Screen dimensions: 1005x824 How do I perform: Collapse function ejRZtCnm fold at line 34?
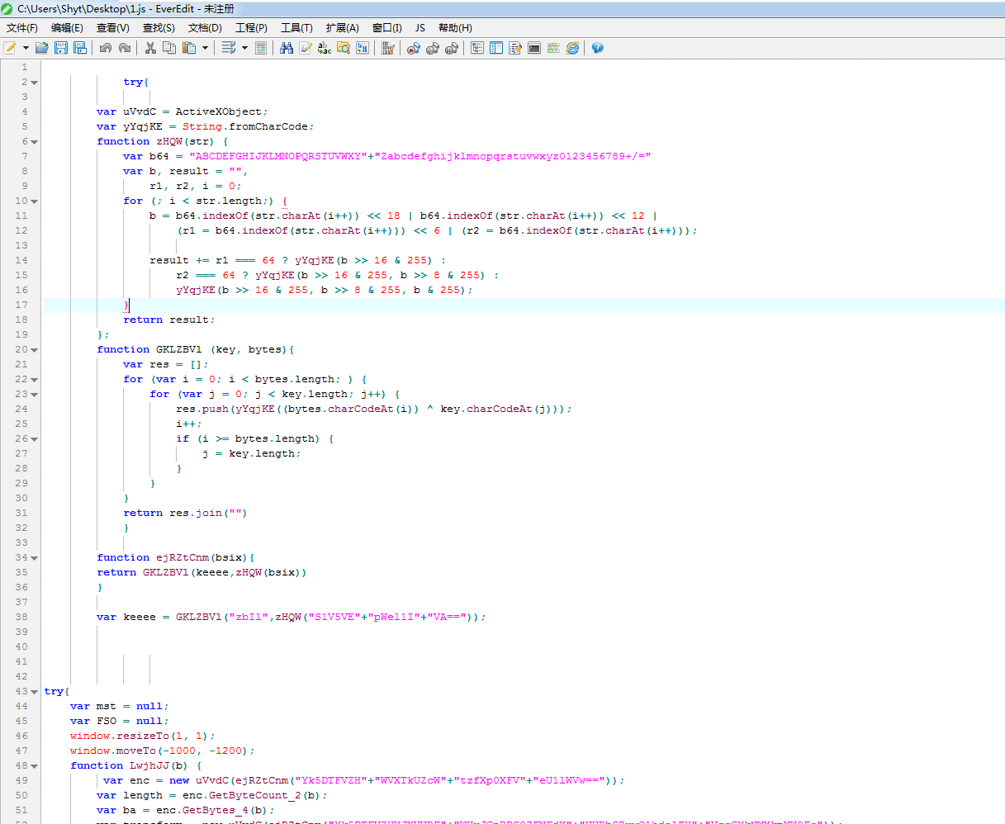[35, 557]
